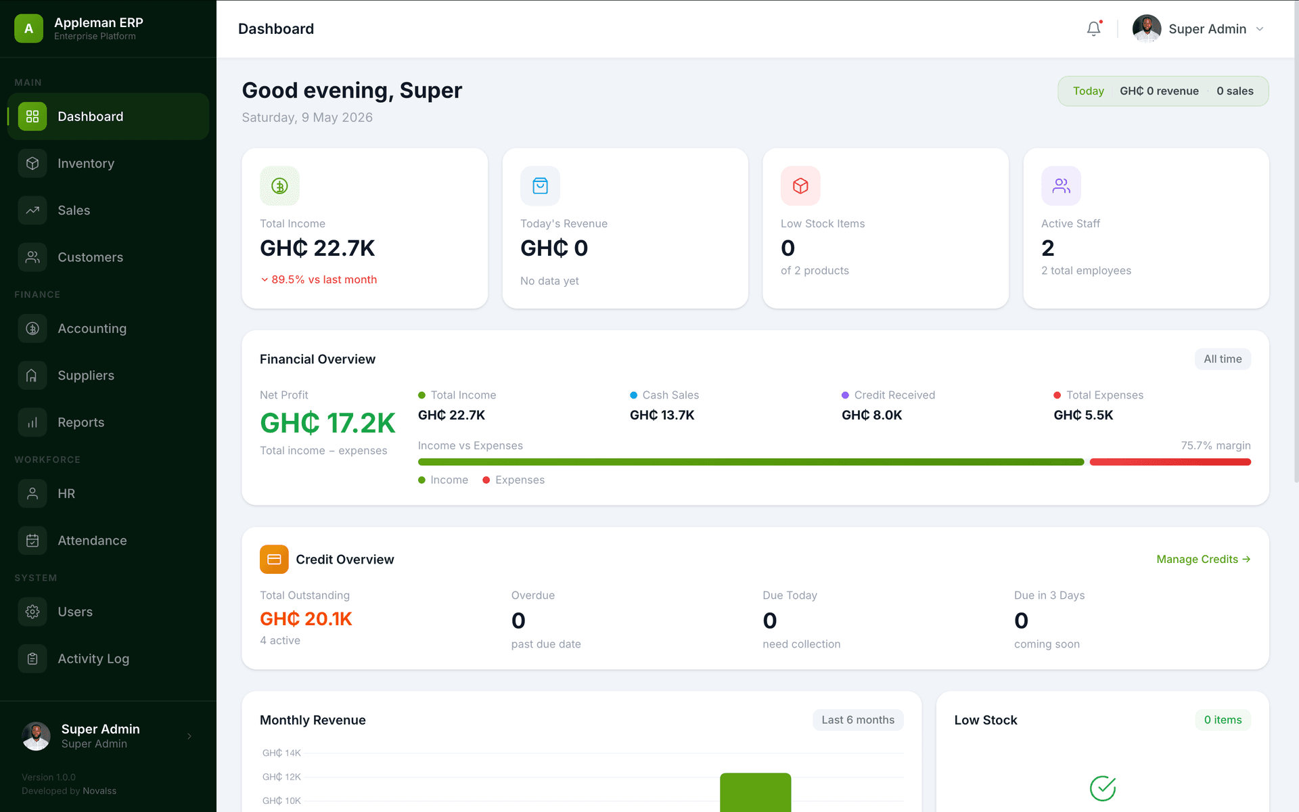Click the All time filter button
The height and width of the screenshot is (812, 1299).
click(1223, 359)
